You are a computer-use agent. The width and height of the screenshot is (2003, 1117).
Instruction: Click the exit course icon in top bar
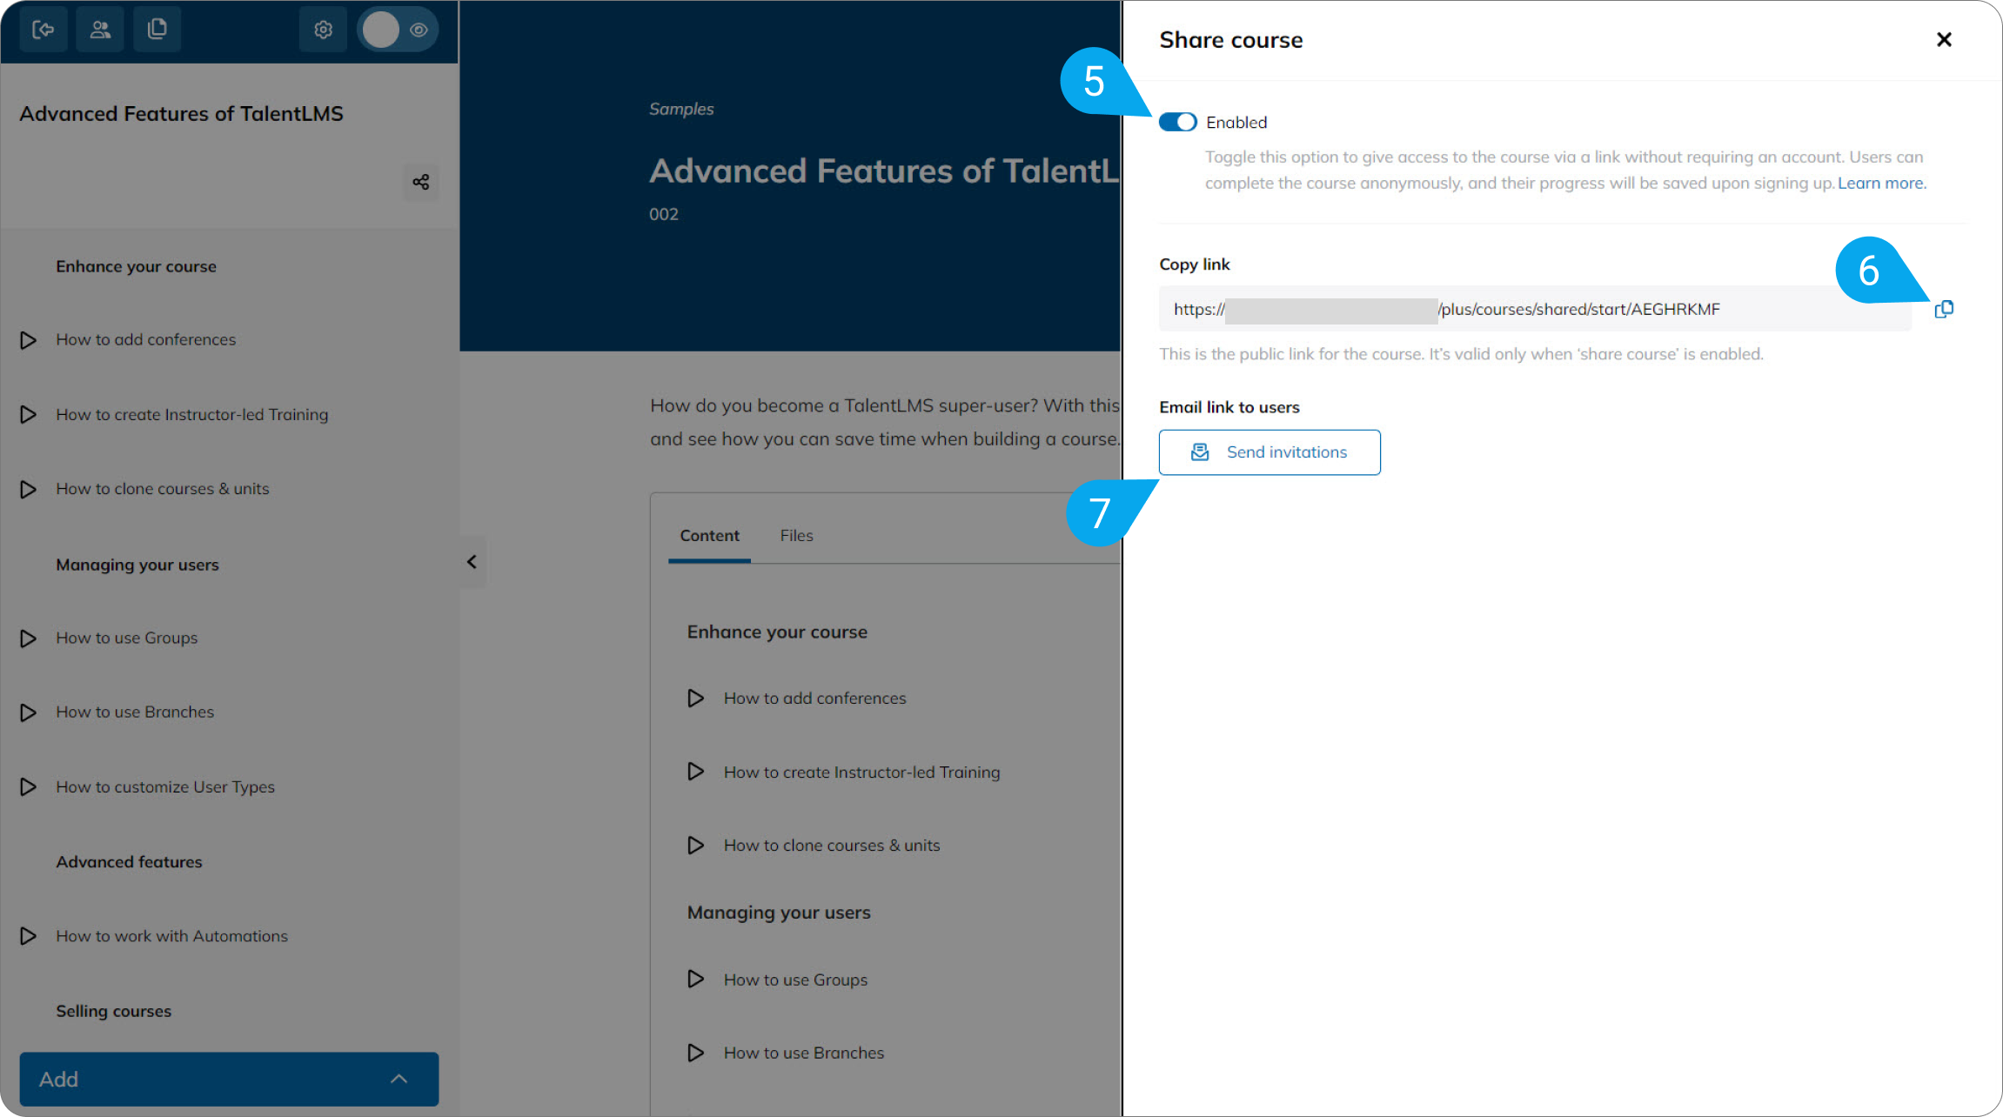point(44,30)
